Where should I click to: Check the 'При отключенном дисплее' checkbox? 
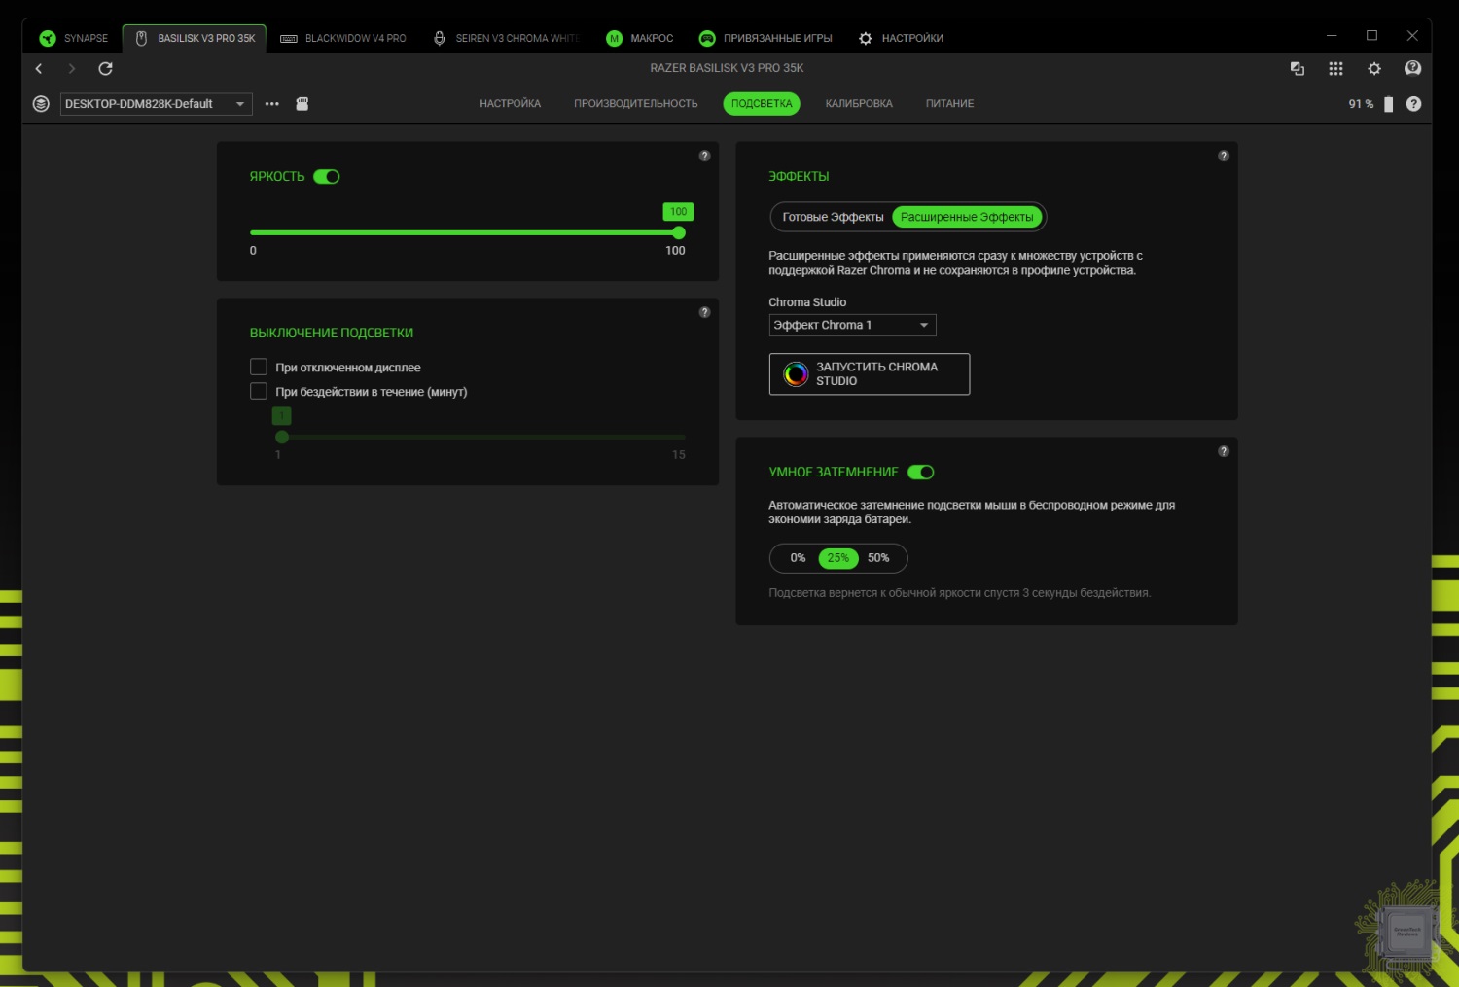point(259,368)
